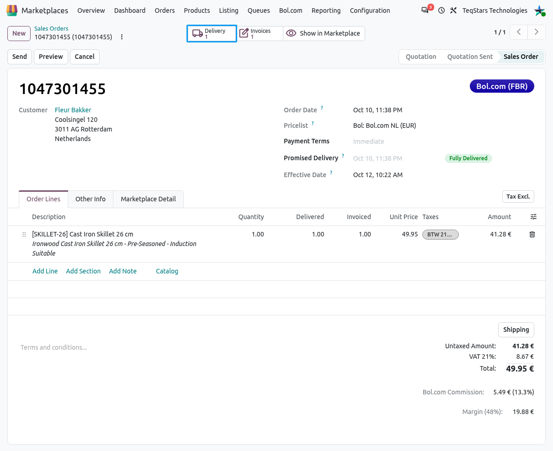Image resolution: width=553 pixels, height=451 pixels.
Task: Open the Delivery truck smart button
Action: click(212, 33)
